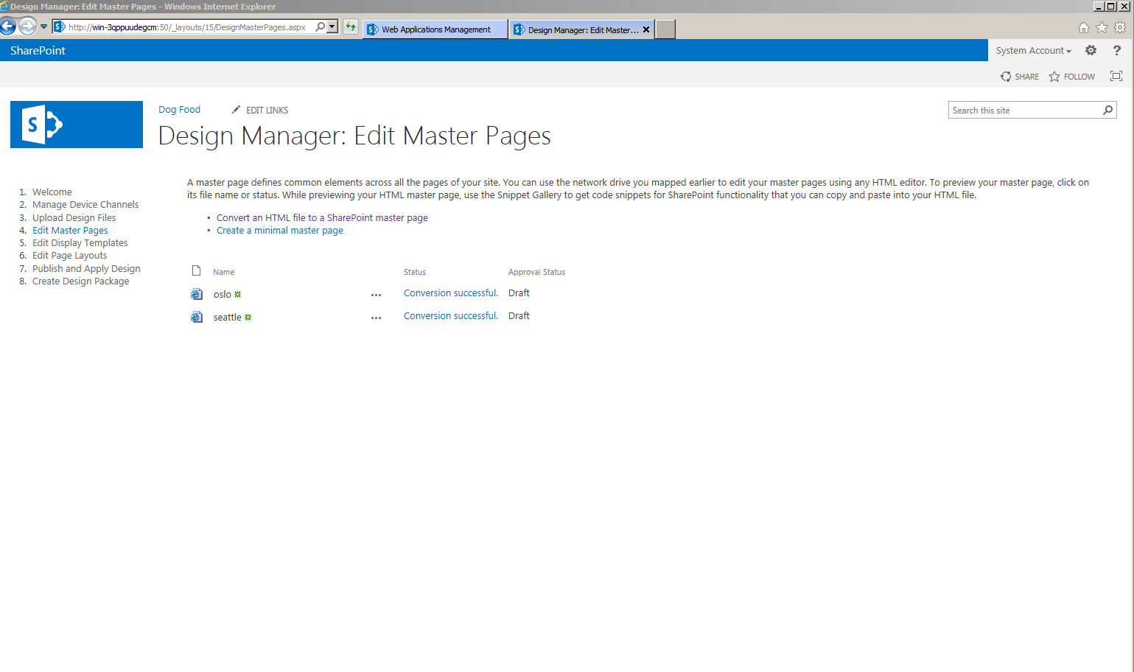Close the Design Manager browser tab

point(646,30)
